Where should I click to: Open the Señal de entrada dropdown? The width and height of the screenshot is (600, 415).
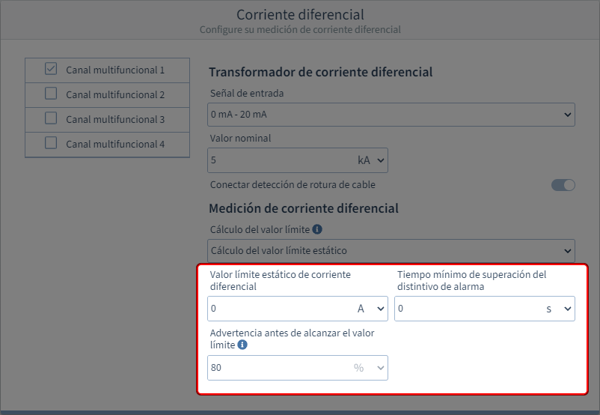391,115
